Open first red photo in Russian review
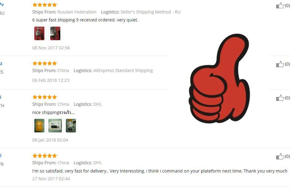The width and height of the screenshot is (301, 190). 40,33
